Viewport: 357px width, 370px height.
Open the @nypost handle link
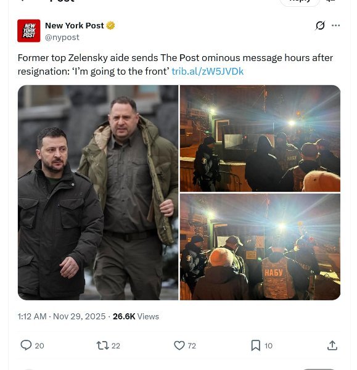point(62,37)
